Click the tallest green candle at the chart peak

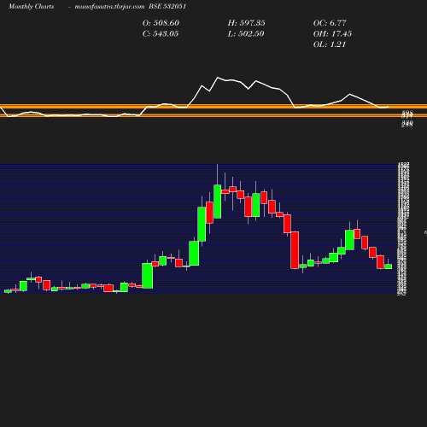[218, 202]
